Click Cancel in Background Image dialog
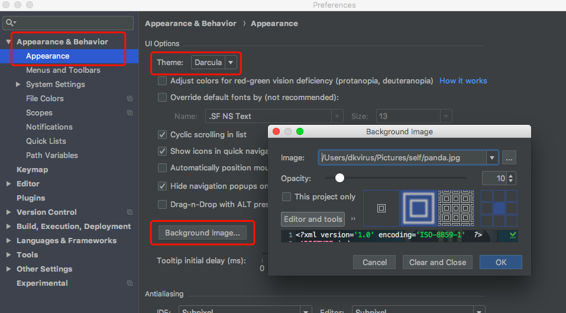This screenshot has width=566, height=313. [x=374, y=263]
